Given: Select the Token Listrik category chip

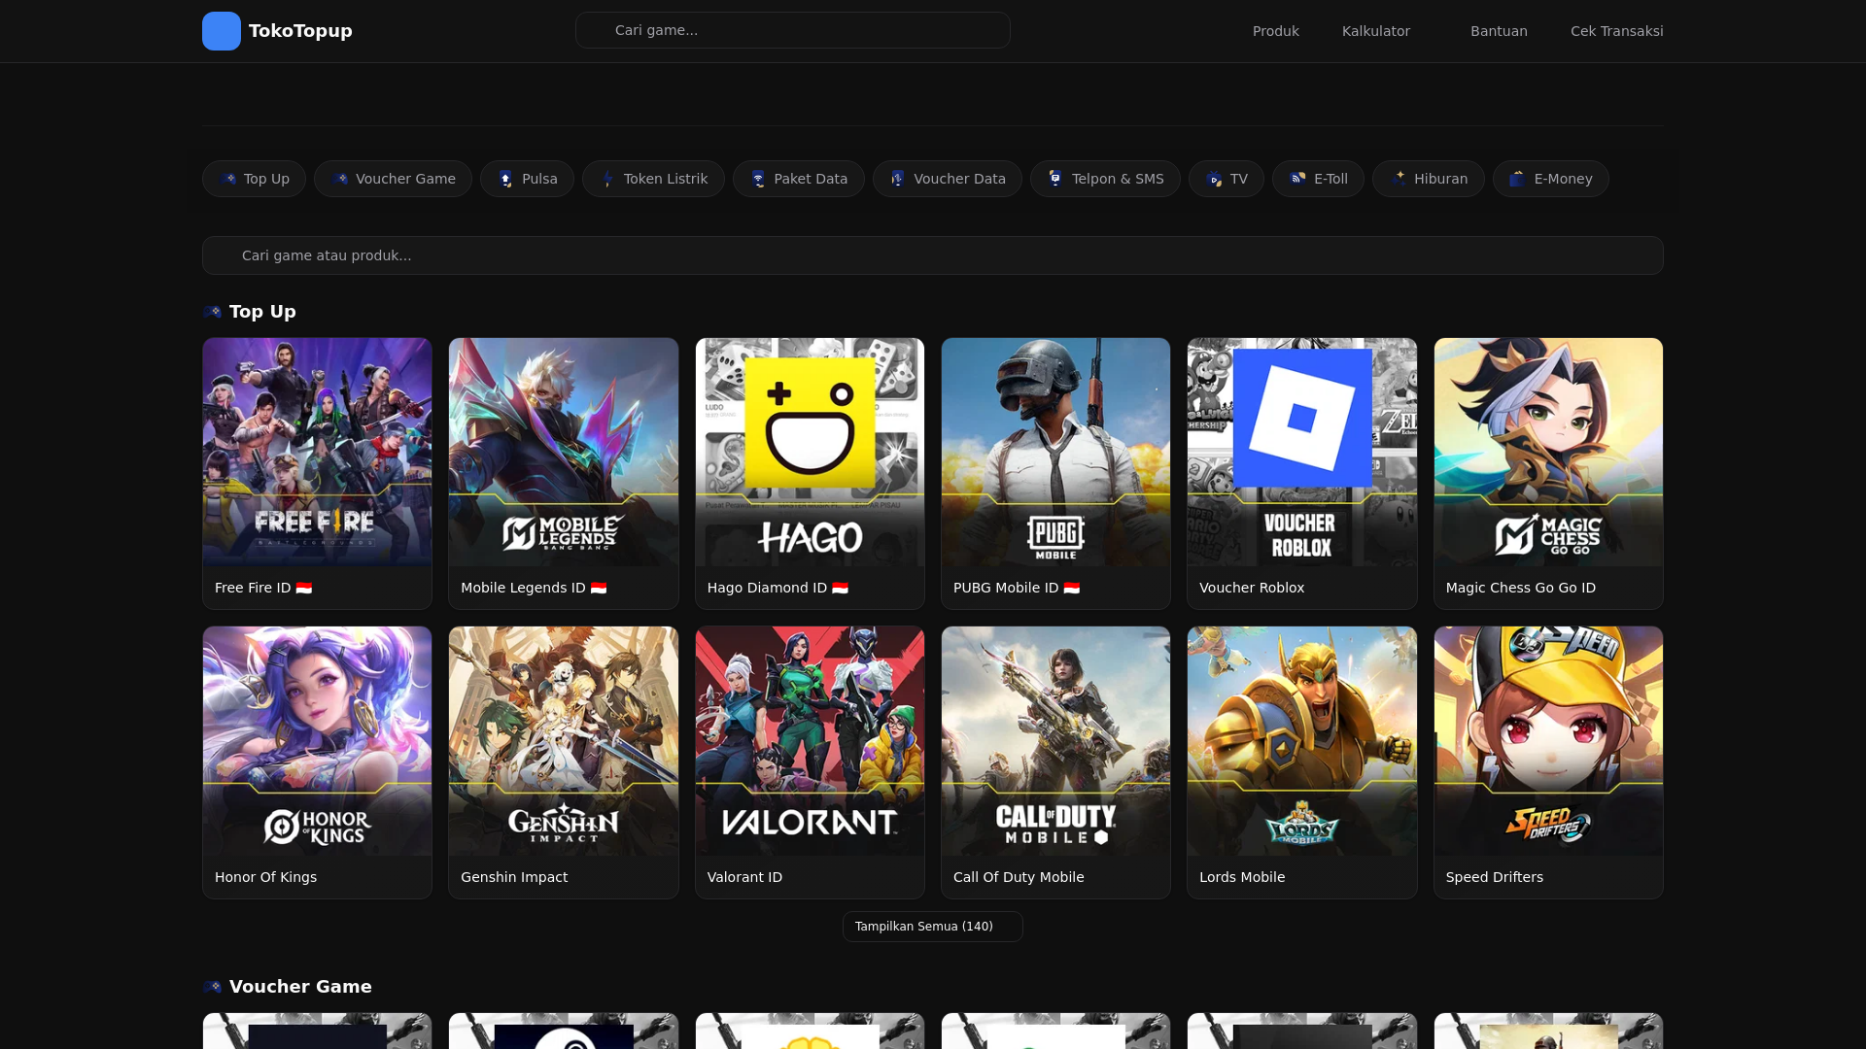Looking at the screenshot, I should point(653,179).
